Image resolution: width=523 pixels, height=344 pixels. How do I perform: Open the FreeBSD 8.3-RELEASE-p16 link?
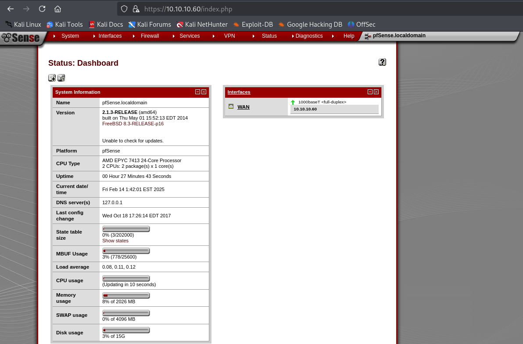(x=133, y=124)
